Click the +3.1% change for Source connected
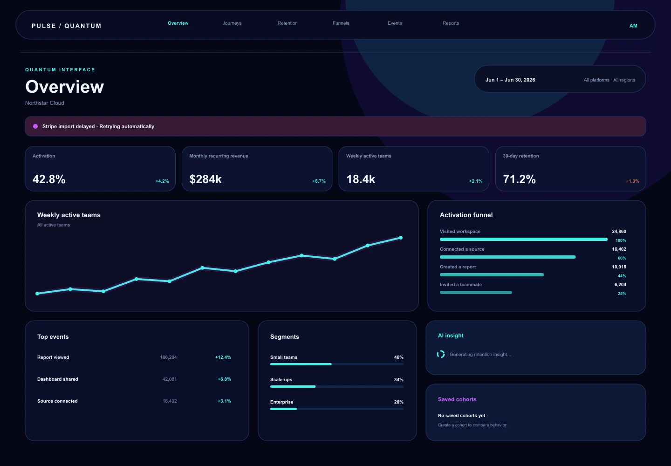Viewport: 671px width, 466px height. 224,401
